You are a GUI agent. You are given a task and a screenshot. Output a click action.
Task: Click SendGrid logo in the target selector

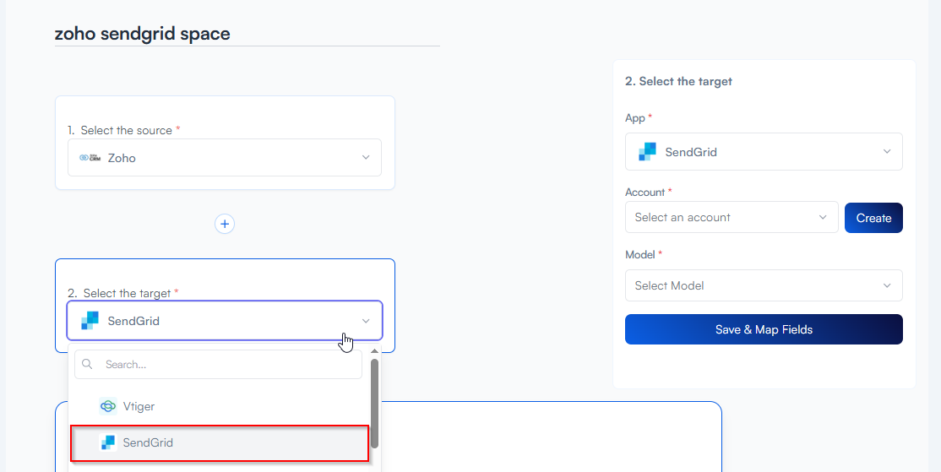coord(90,321)
